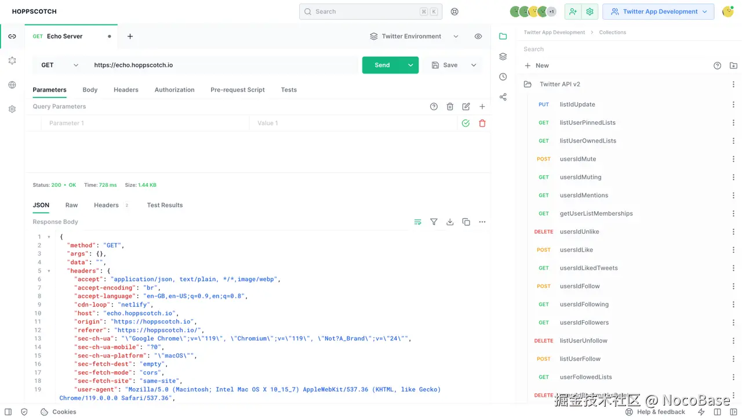Toggle Parameter 1 enabled check circle
The image size is (742, 420).
coord(465,123)
